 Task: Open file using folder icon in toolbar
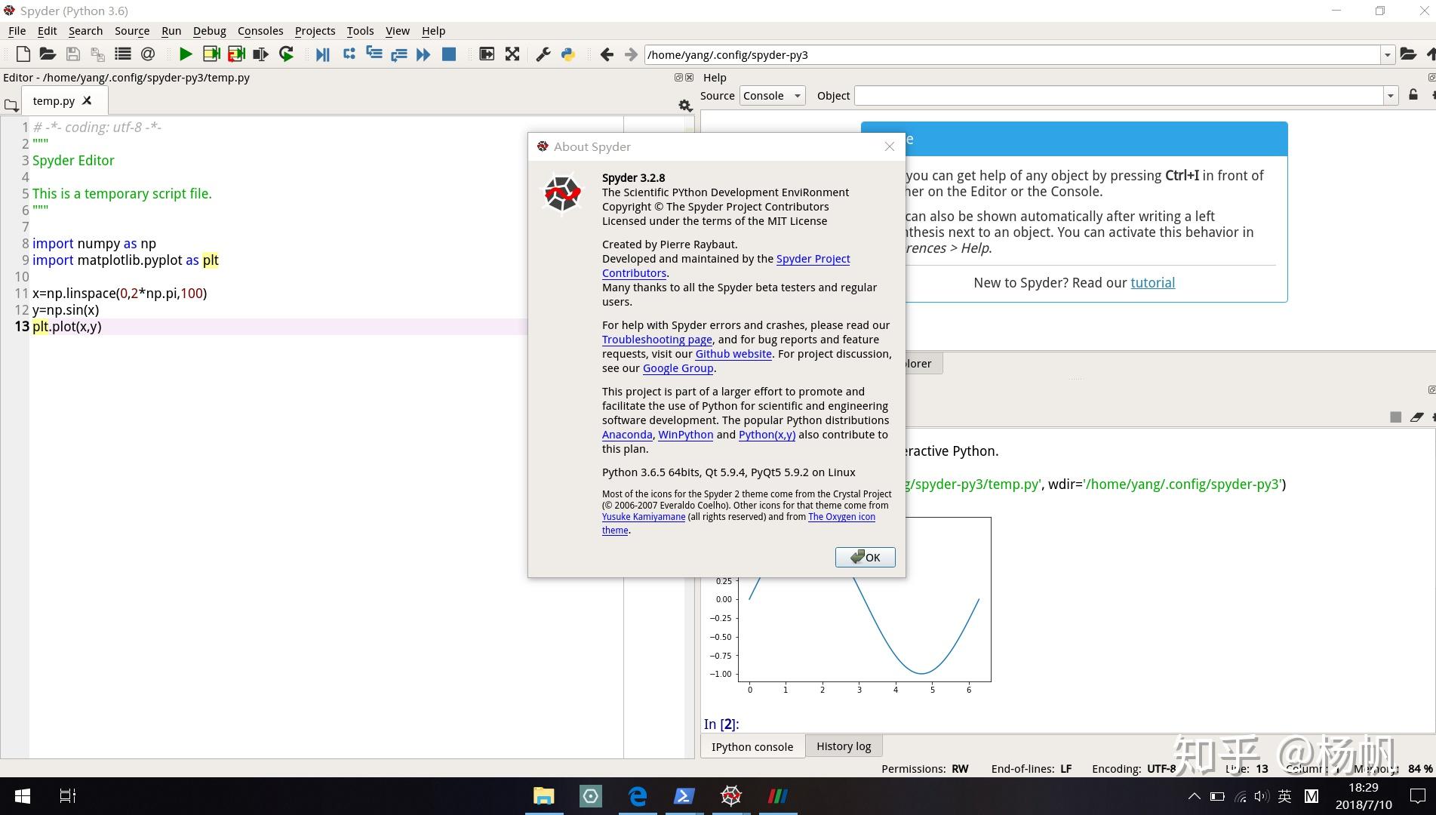coord(48,54)
